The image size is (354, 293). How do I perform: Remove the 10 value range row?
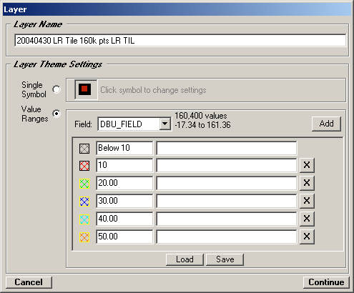coord(307,165)
